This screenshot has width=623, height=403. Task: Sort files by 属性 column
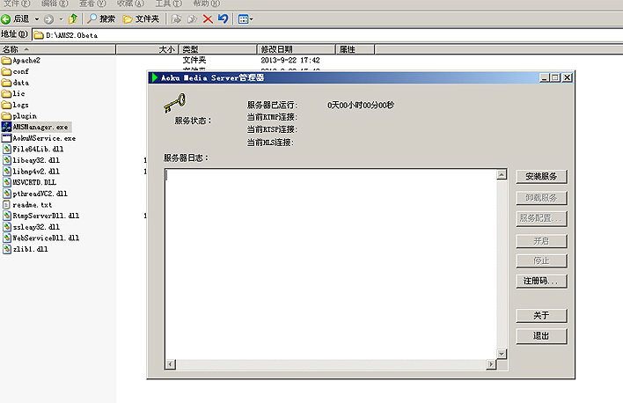tap(355, 49)
